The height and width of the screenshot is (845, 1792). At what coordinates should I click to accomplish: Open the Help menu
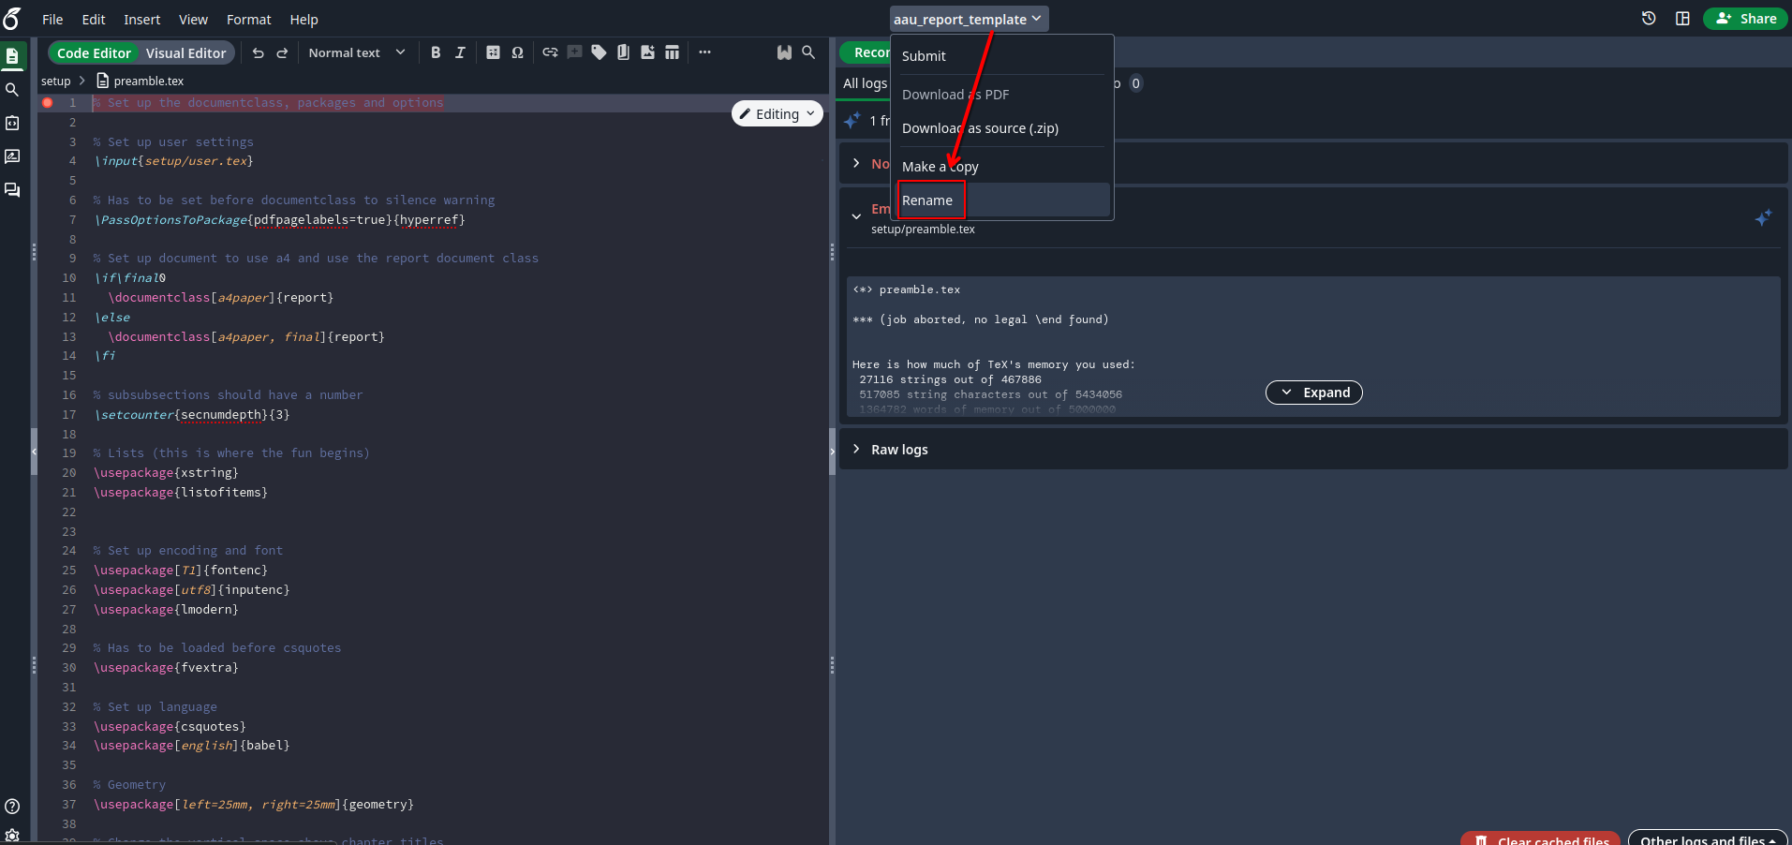click(304, 19)
